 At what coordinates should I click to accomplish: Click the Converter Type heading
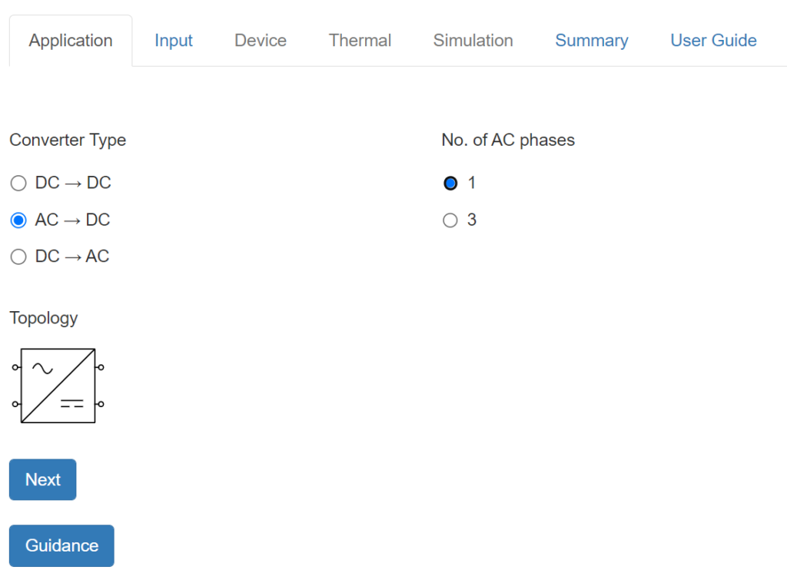[68, 140]
